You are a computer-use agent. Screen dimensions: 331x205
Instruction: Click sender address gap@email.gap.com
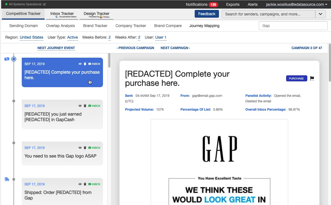coord(207,96)
